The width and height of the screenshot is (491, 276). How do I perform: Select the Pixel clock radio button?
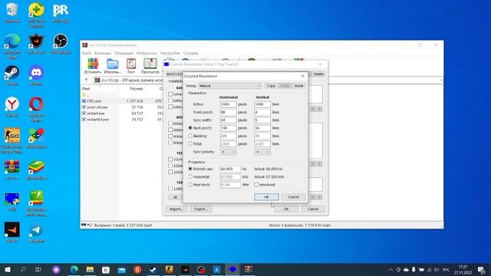pyautogui.click(x=190, y=185)
